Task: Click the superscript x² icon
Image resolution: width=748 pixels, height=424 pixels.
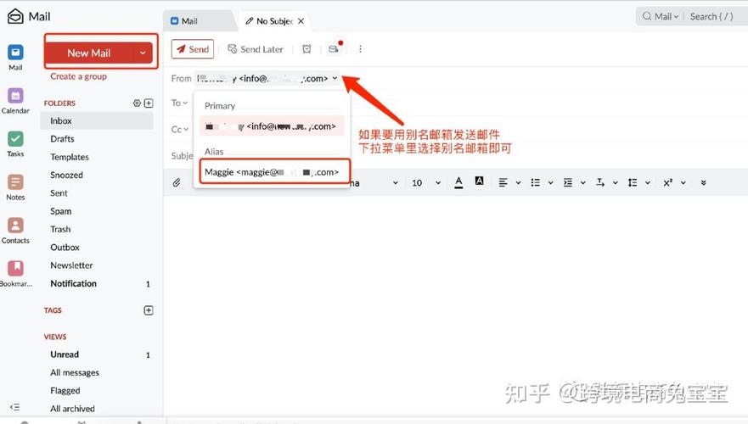Action: 668,182
